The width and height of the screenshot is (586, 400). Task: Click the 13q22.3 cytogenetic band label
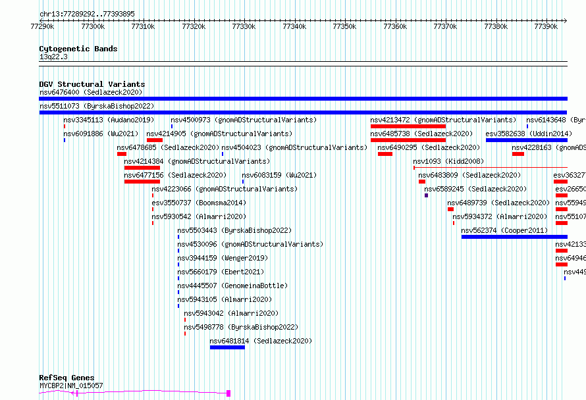click(x=53, y=57)
